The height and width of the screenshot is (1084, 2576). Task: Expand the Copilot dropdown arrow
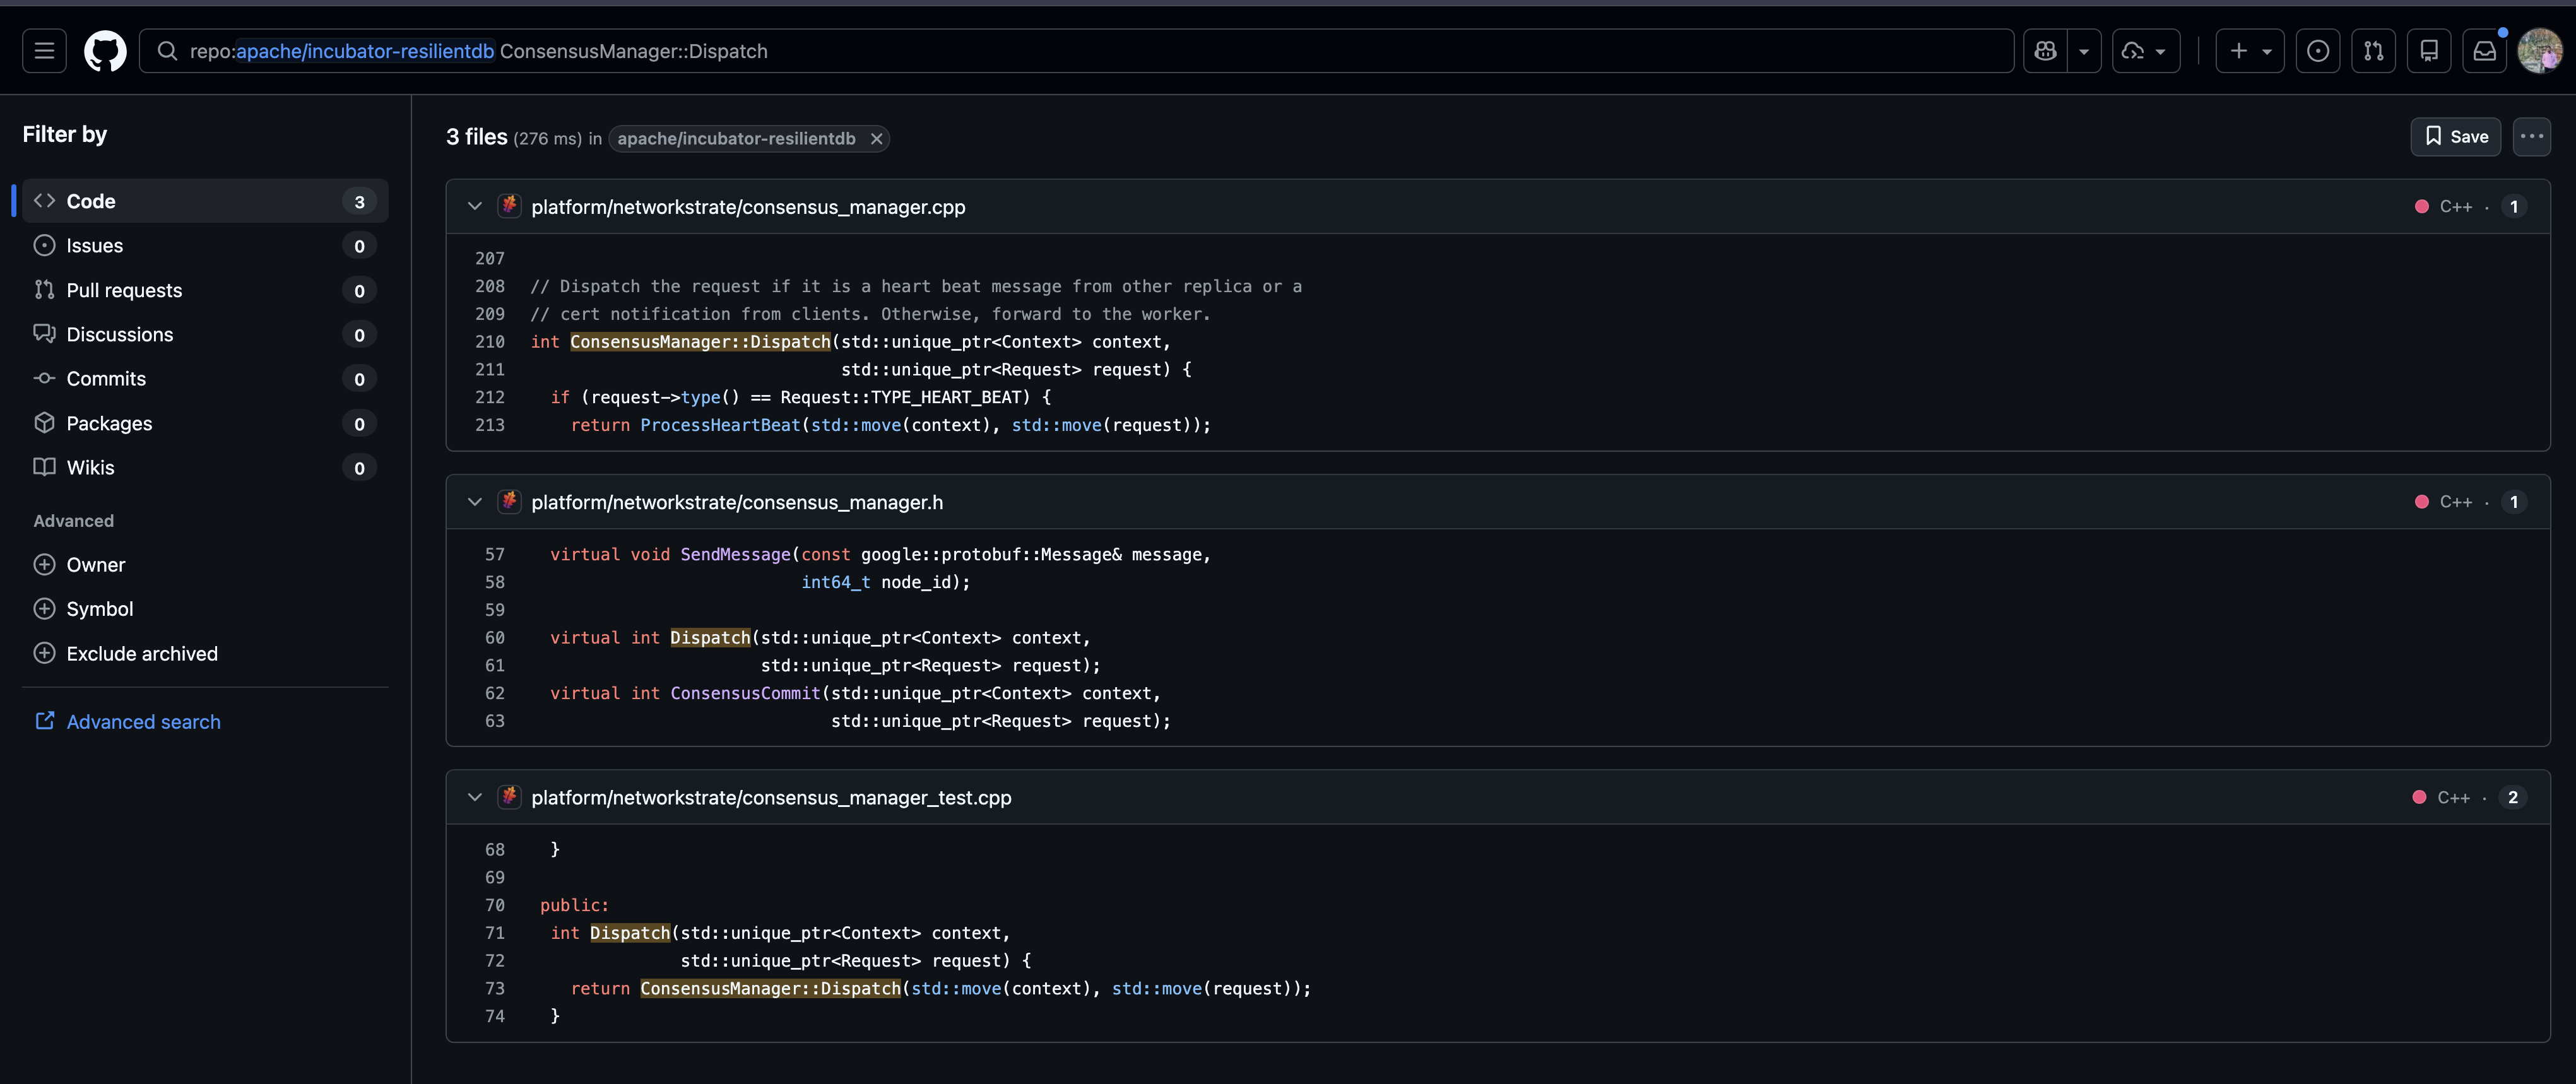[2083, 51]
